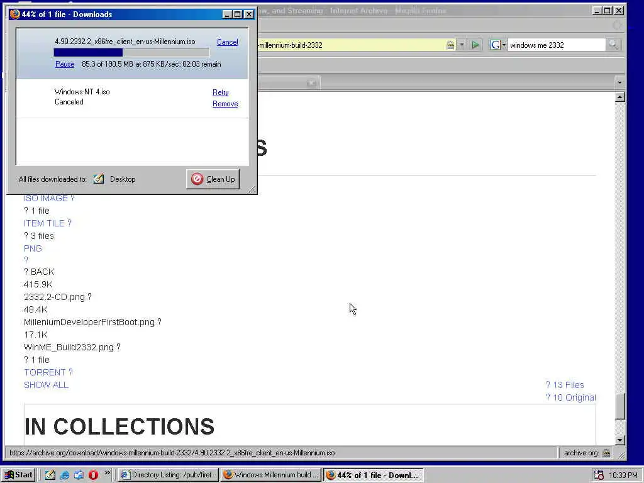
Task: Click the 4.90.2332.2 ISO filename in Downloads
Action: tap(125, 42)
